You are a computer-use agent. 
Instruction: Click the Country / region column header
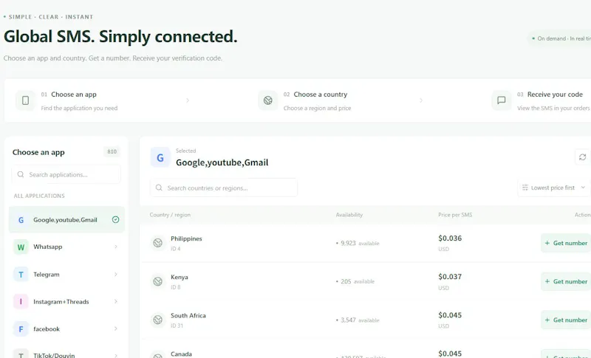(x=170, y=215)
